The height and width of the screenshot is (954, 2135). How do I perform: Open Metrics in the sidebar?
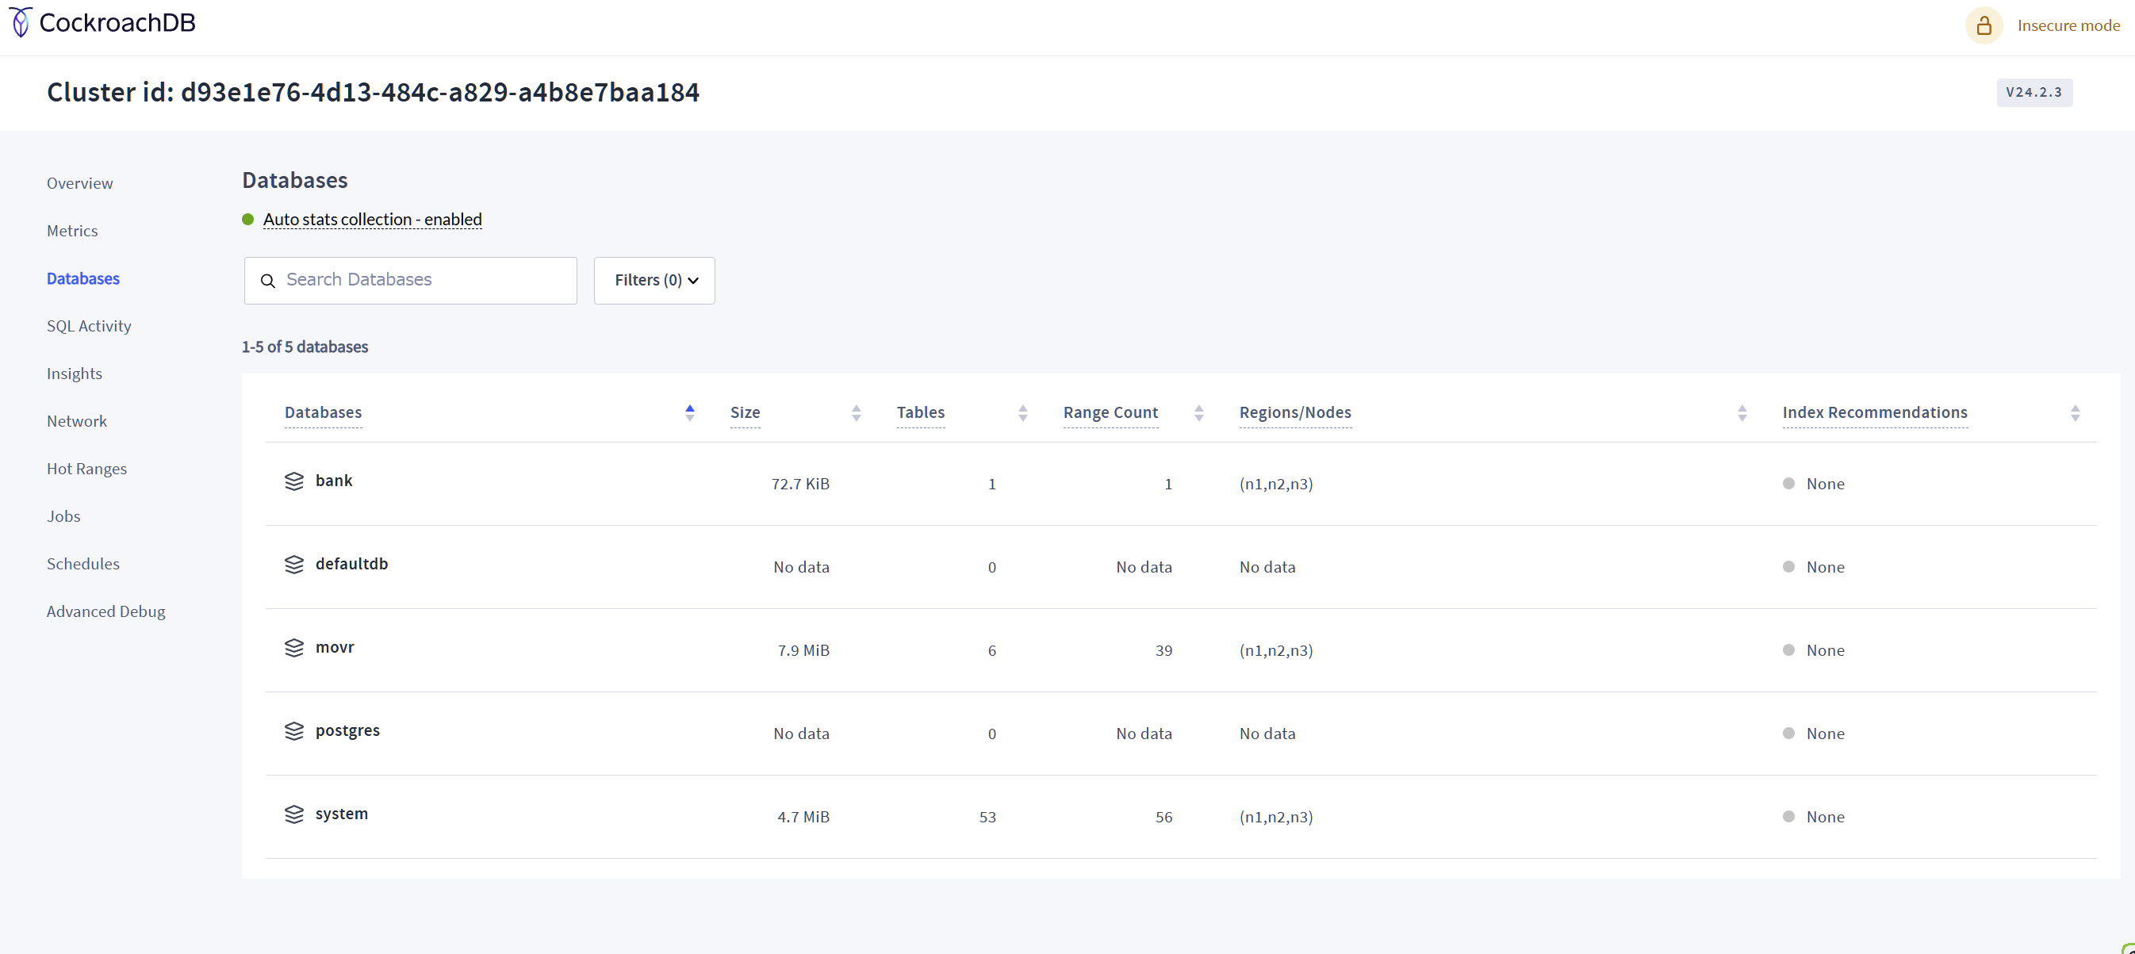tap(72, 232)
